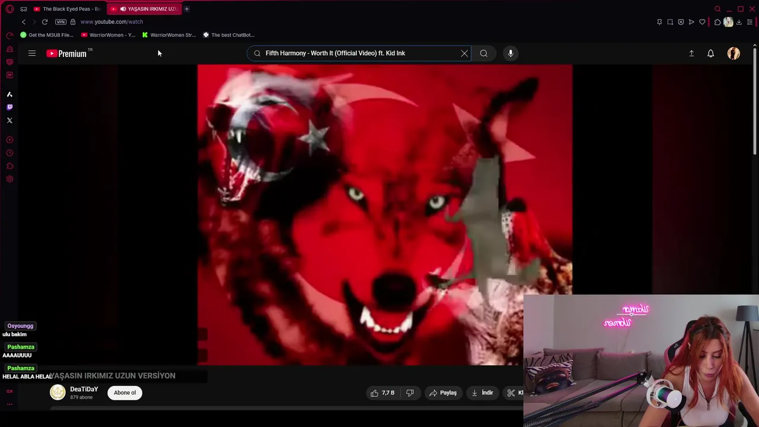Screen dimensions: 759x427
Task: Toggle the VPN badge in the address bar
Action: [x=60, y=22]
